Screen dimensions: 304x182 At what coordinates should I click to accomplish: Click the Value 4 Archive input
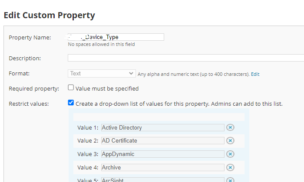coord(162,167)
